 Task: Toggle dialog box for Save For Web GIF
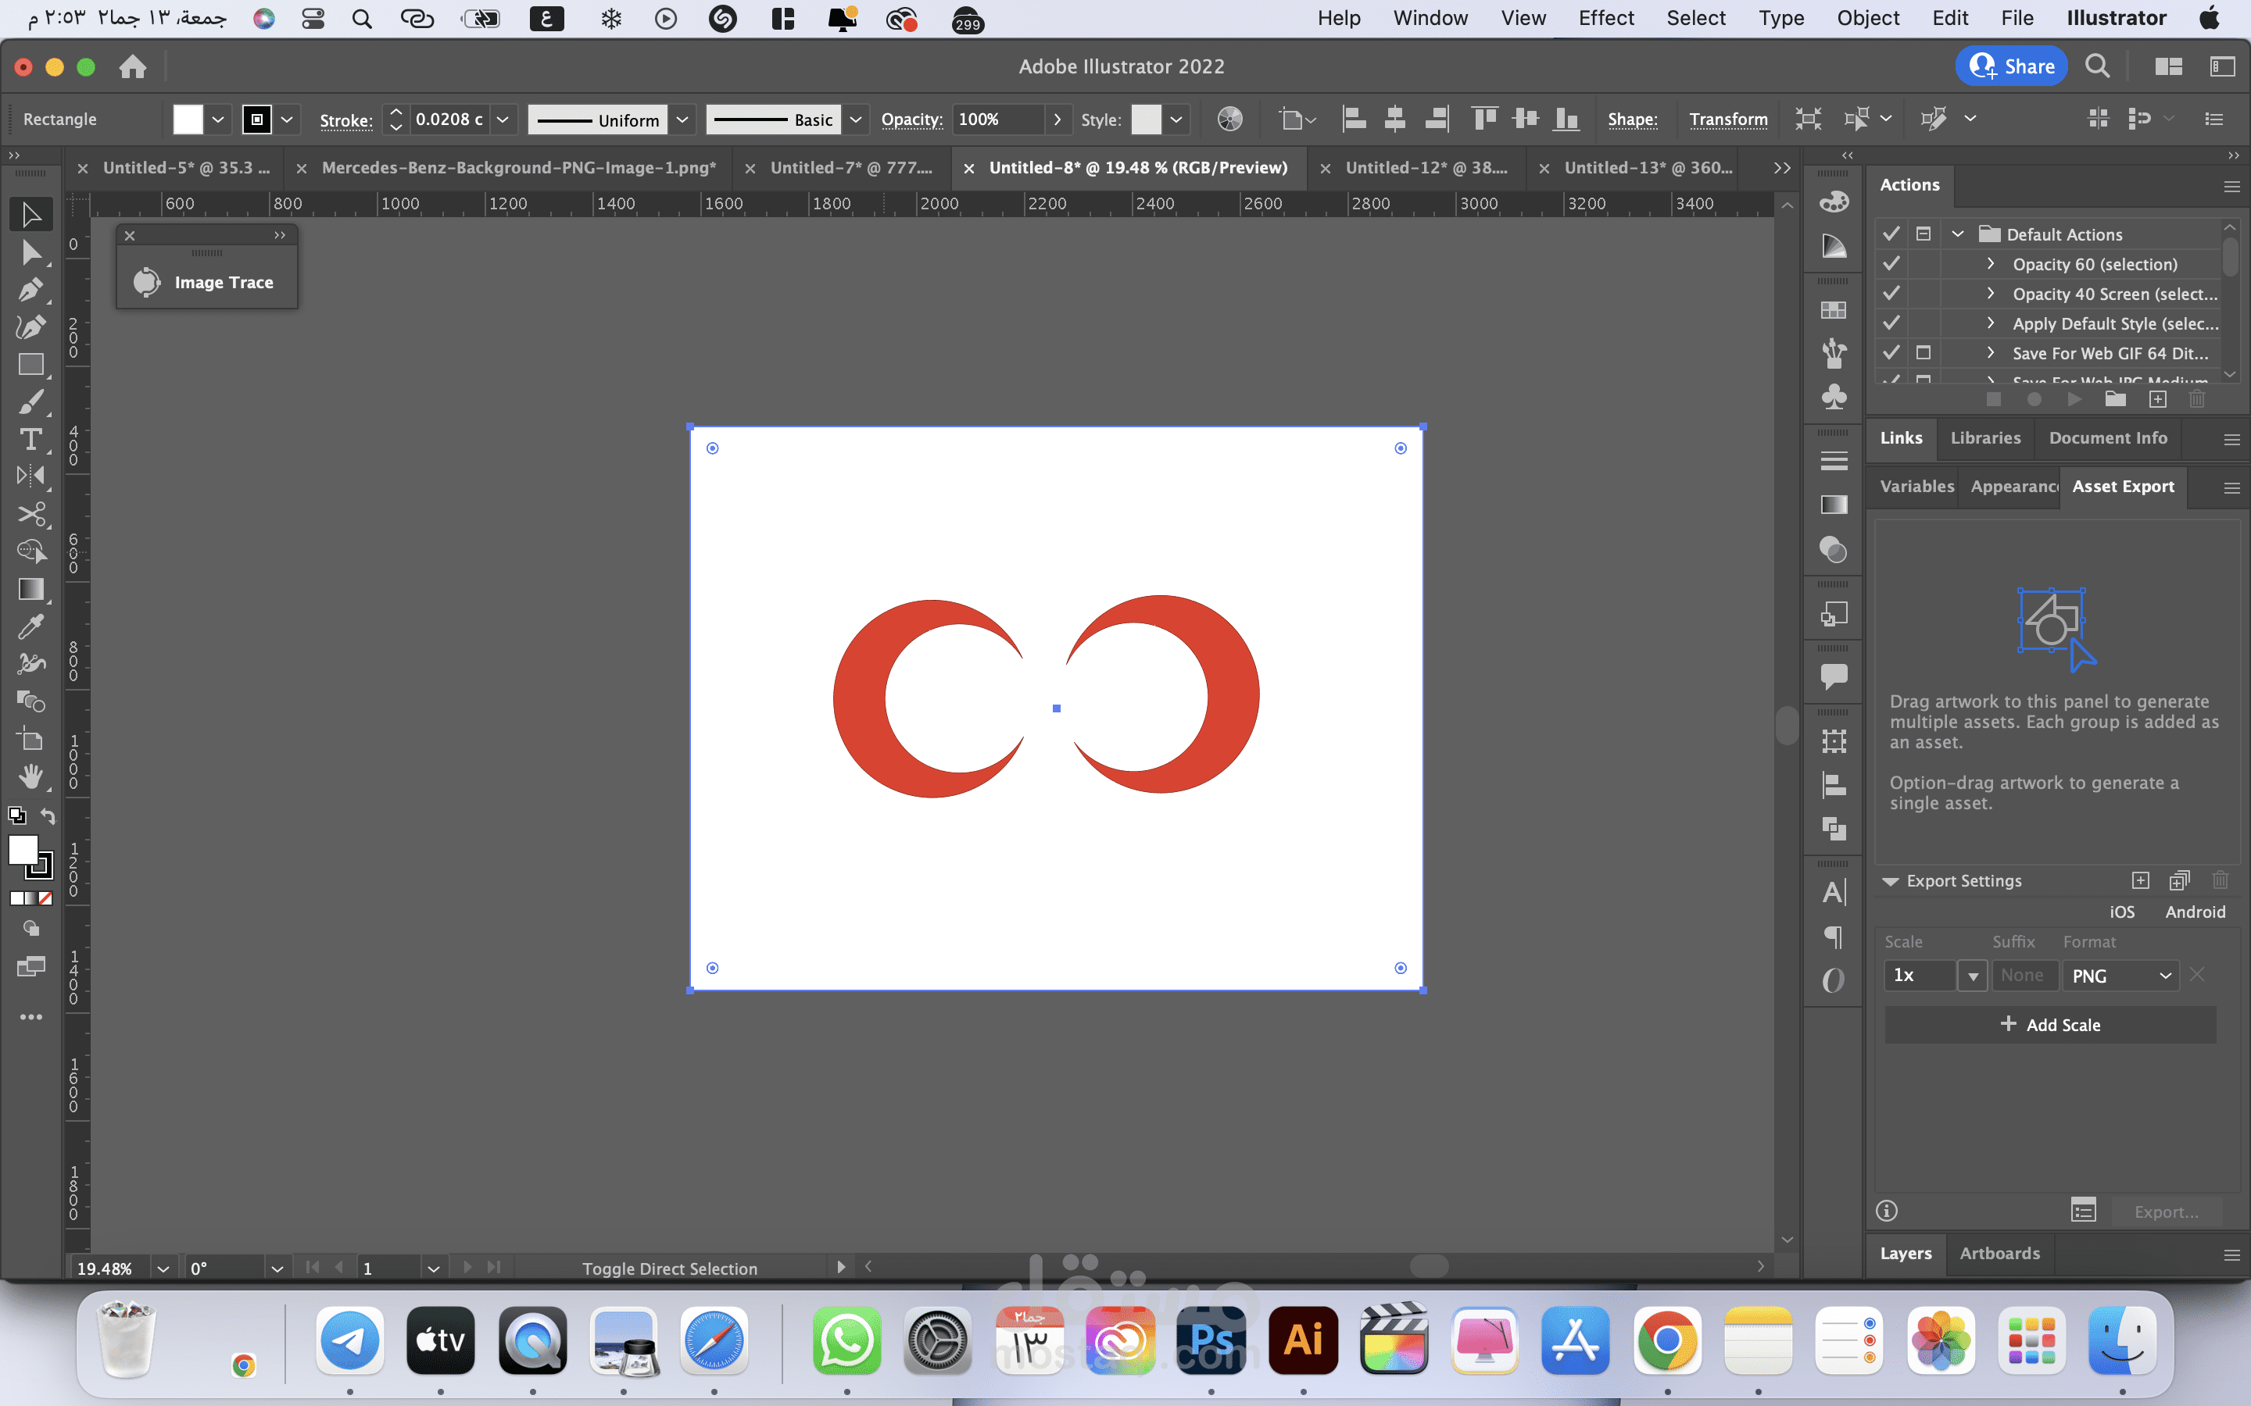[1924, 353]
